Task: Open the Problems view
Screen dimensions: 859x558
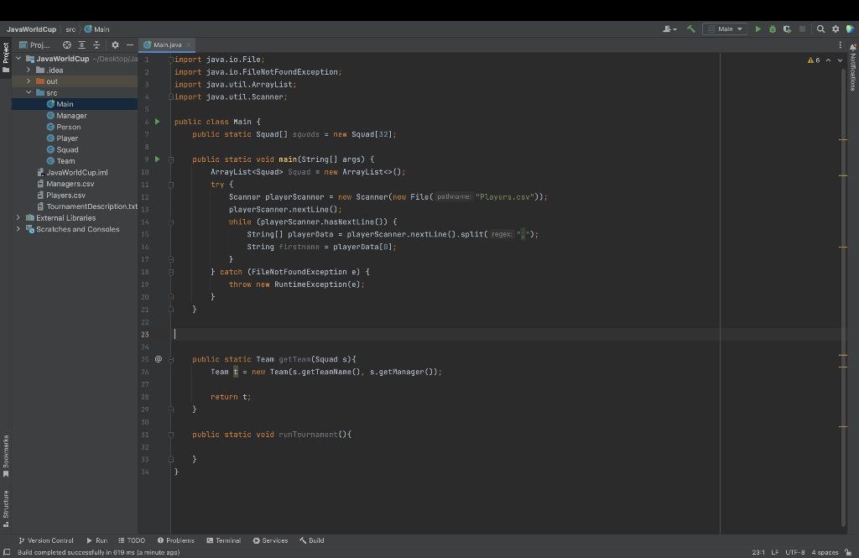Action: pyautogui.click(x=175, y=540)
